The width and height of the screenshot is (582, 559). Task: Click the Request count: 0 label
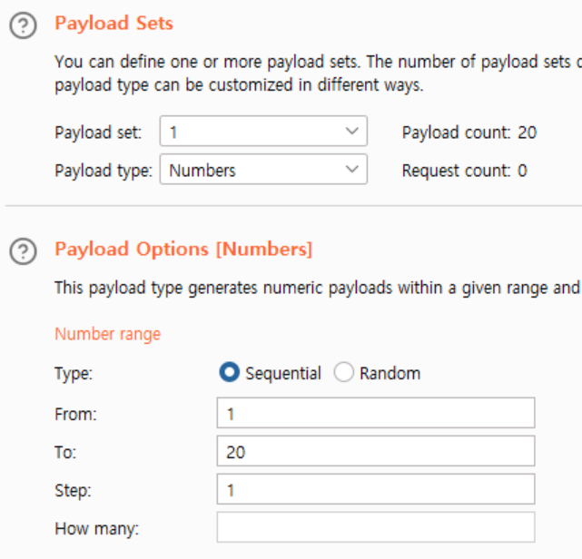coord(464,170)
